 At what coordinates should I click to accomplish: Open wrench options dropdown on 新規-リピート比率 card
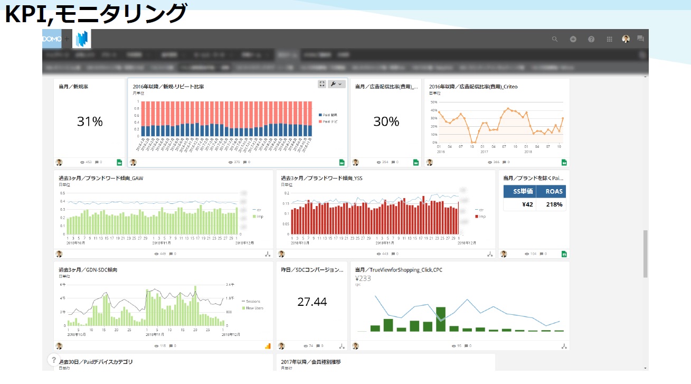(336, 84)
